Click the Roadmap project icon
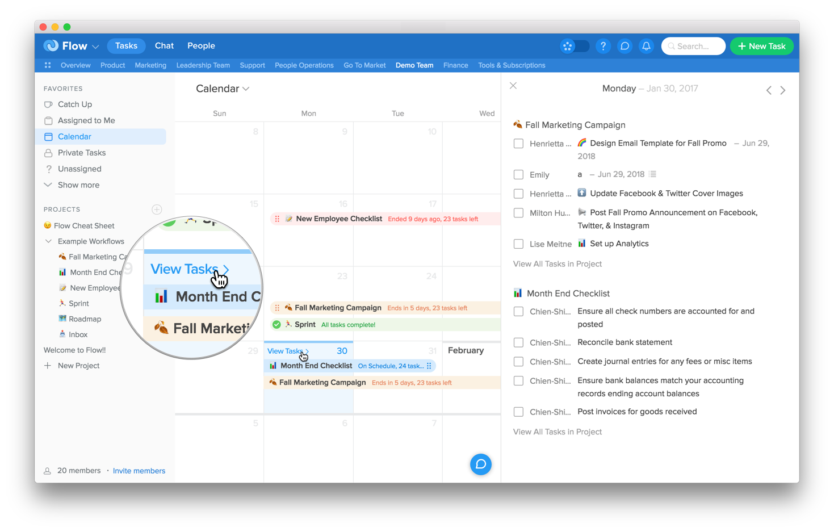834x532 pixels. [62, 319]
